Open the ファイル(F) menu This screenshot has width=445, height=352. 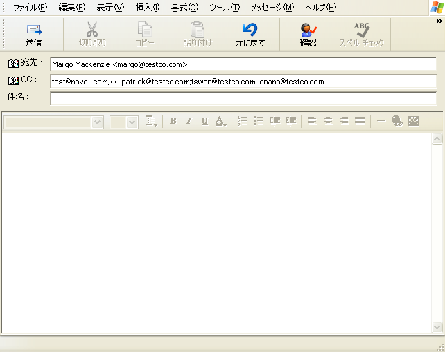[30, 8]
